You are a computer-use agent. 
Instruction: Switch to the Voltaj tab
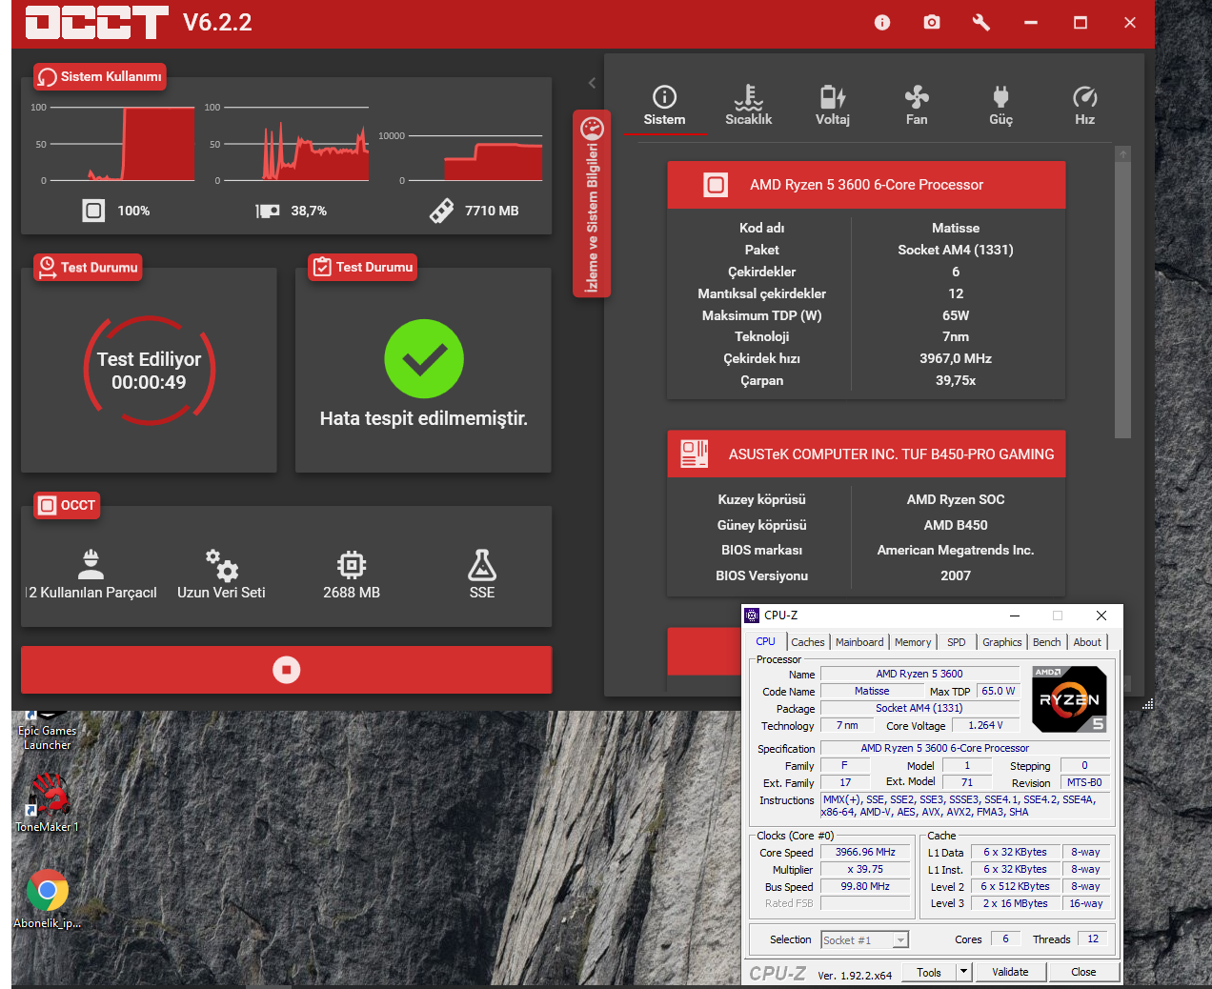tap(832, 105)
